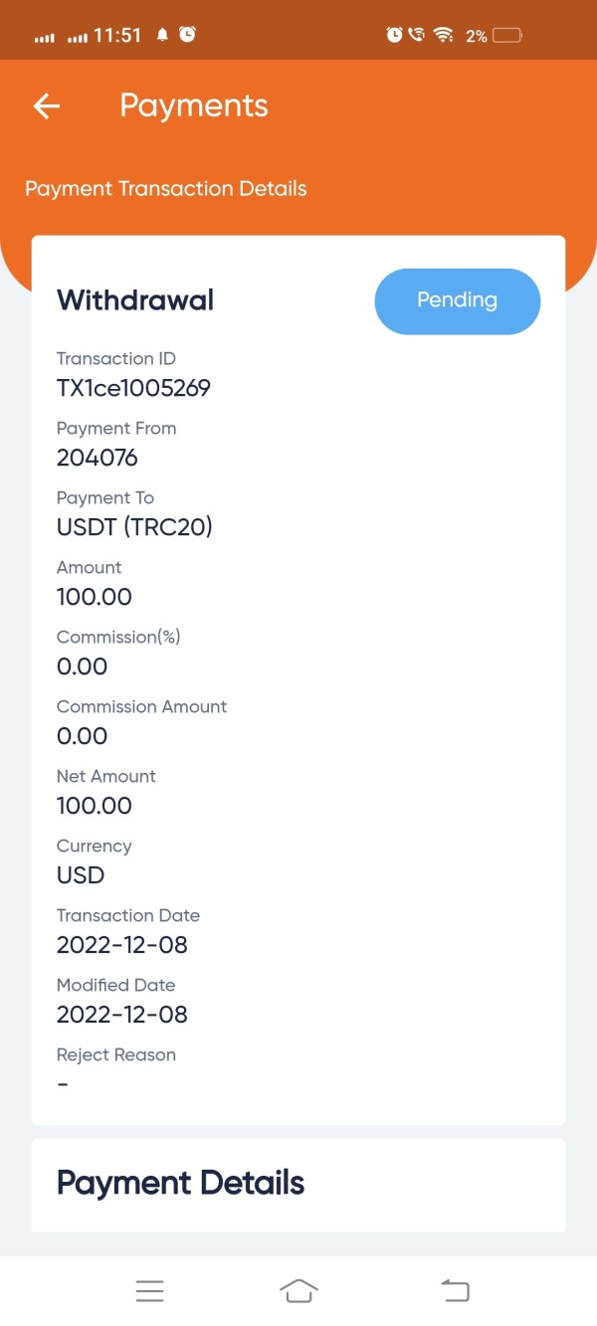Screen dimensions: 597x1326
Task: Tap the Wi-Fi icon in status bar
Action: (x=445, y=36)
